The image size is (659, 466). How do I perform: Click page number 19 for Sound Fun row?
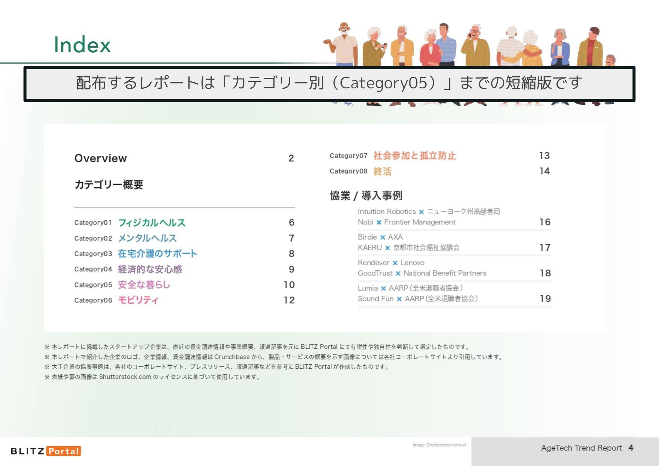[545, 299]
